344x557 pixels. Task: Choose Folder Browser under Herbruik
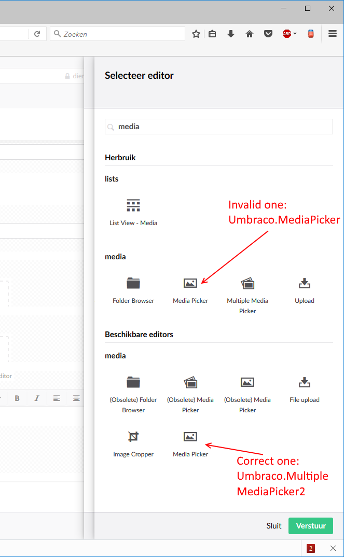[133, 290]
